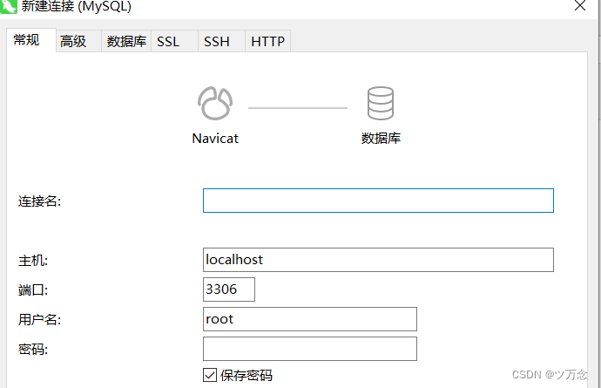Open the 数据库 tab
601x388 pixels.
click(126, 41)
